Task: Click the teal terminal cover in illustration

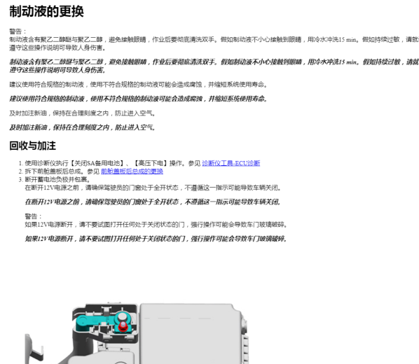Action: point(104,322)
